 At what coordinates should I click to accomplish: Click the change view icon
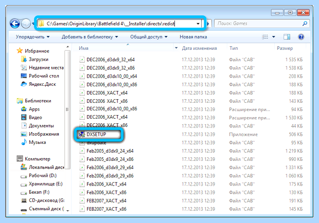coord(265,37)
